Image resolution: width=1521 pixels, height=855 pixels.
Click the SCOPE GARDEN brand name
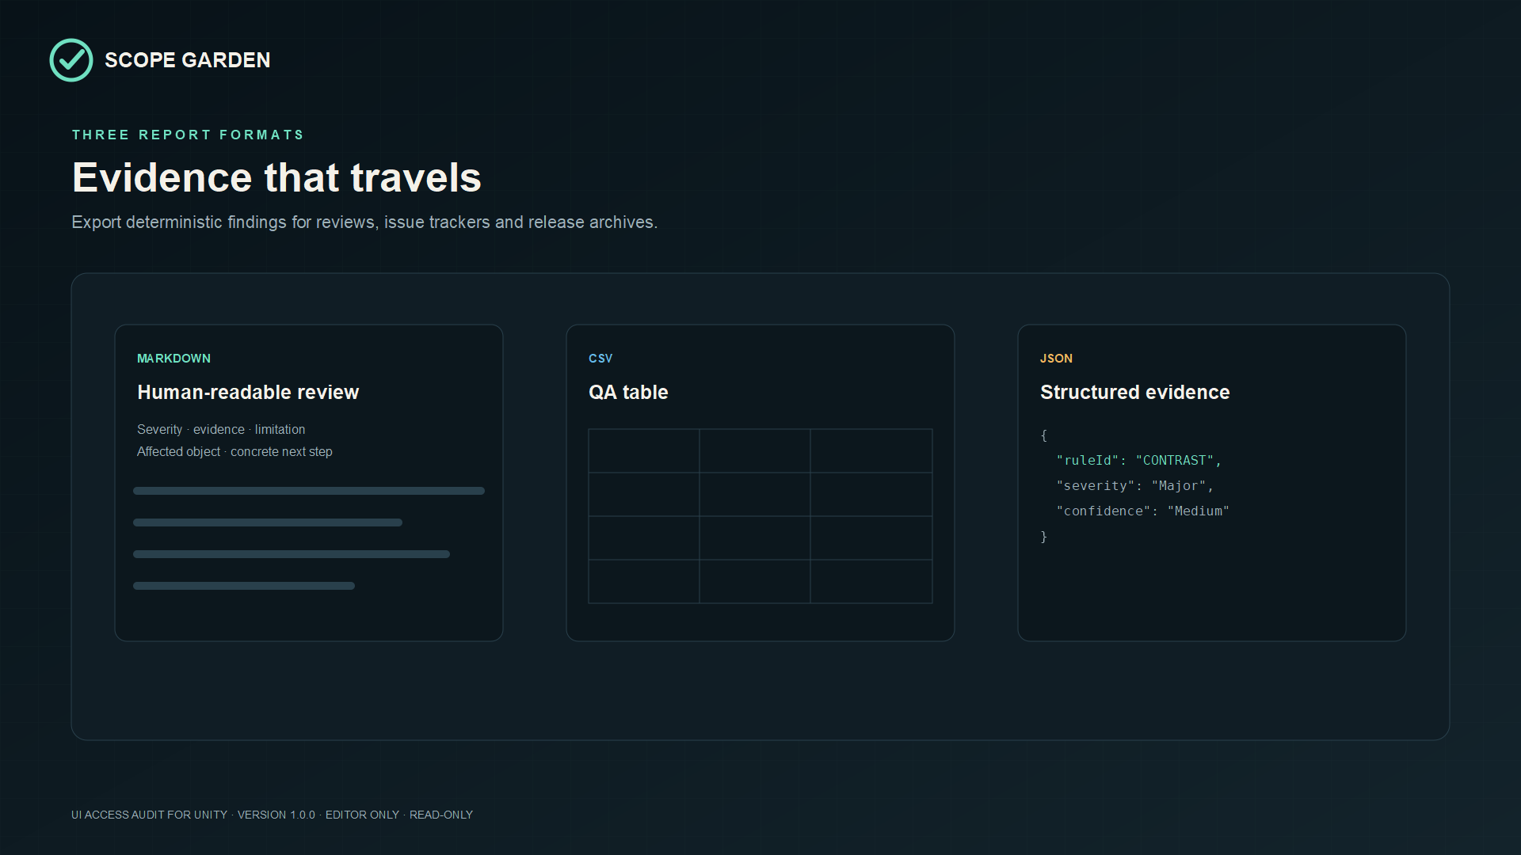pos(188,60)
